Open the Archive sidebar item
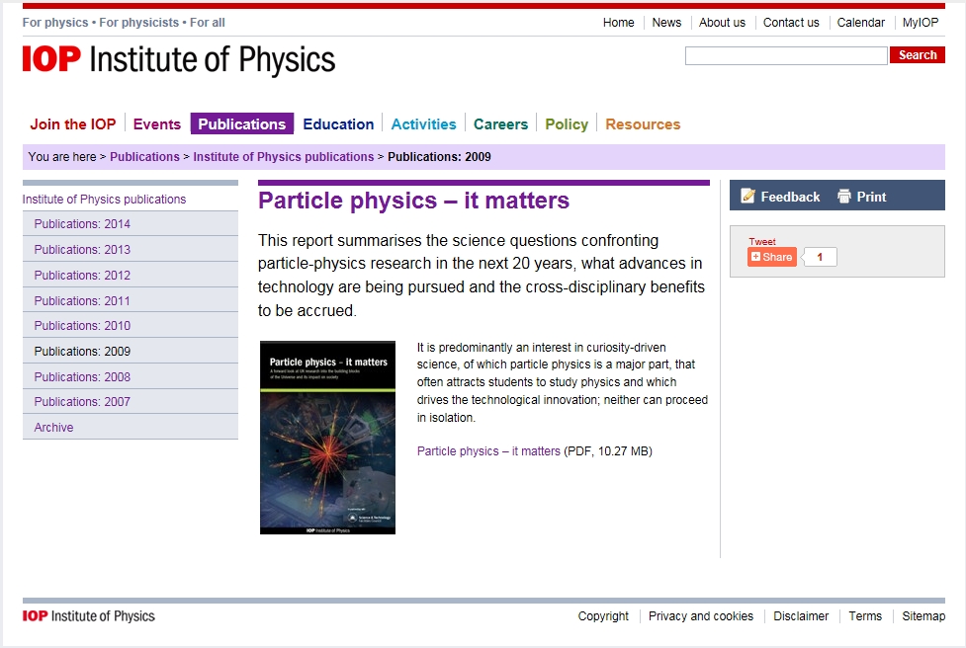The image size is (966, 648). coord(53,428)
